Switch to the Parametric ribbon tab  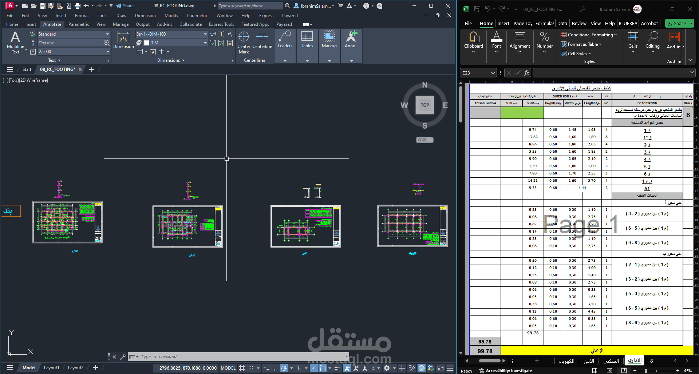pyautogui.click(x=79, y=24)
